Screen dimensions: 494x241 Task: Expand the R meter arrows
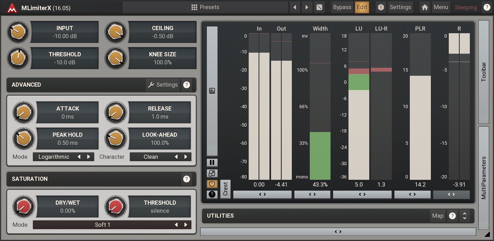coord(451,194)
